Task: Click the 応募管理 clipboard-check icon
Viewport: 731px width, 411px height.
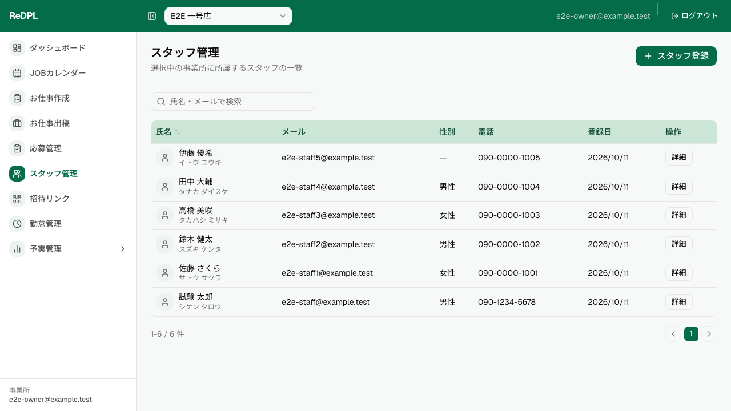Action: [x=17, y=148]
